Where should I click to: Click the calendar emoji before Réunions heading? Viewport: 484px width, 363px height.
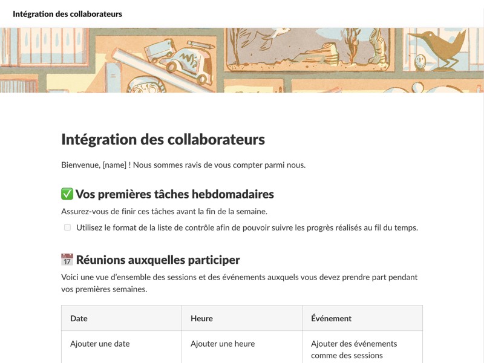pos(67,260)
